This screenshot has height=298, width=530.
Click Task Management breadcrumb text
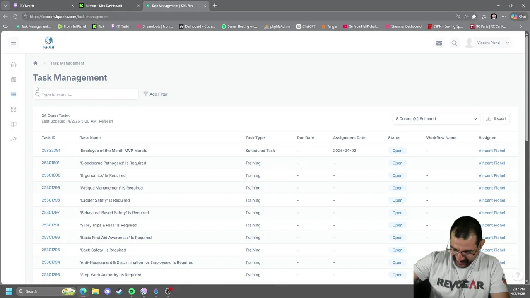tap(67, 63)
